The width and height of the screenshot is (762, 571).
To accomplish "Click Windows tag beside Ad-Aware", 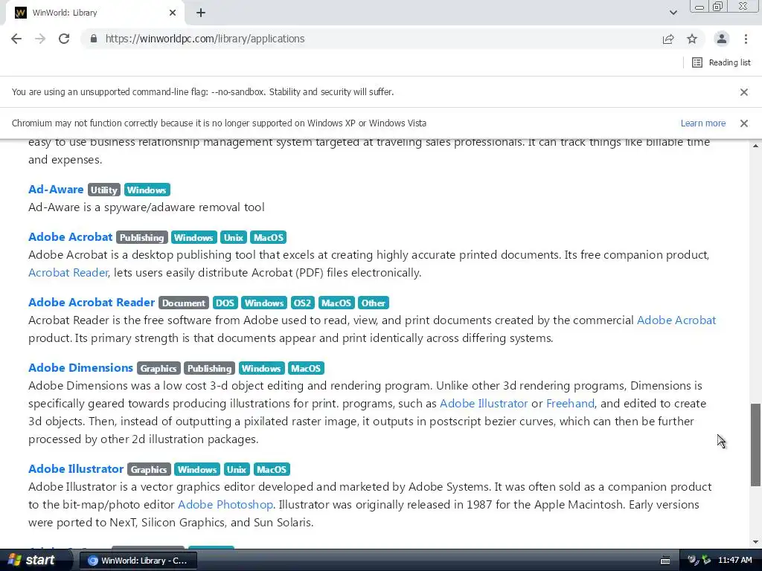I will [147, 190].
